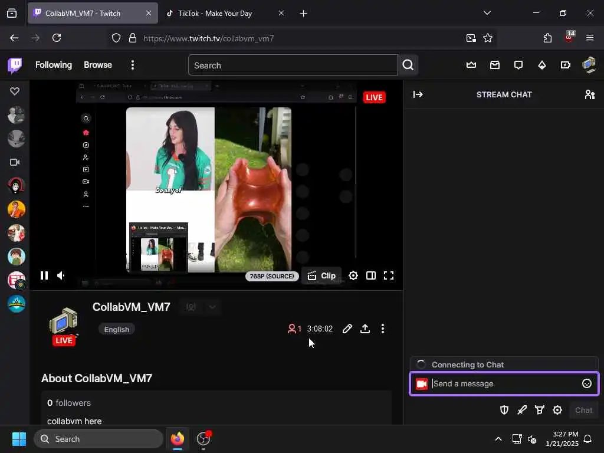604x453 pixels.
Task: Open Whispers speech bubble icon
Action: 518,65
